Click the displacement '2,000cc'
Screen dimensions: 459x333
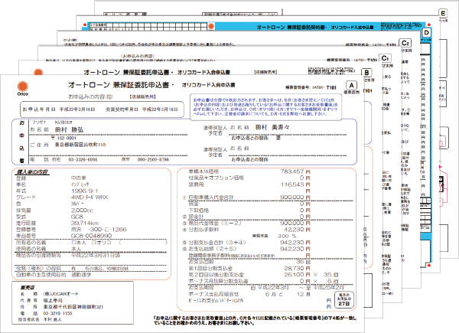tap(82, 211)
